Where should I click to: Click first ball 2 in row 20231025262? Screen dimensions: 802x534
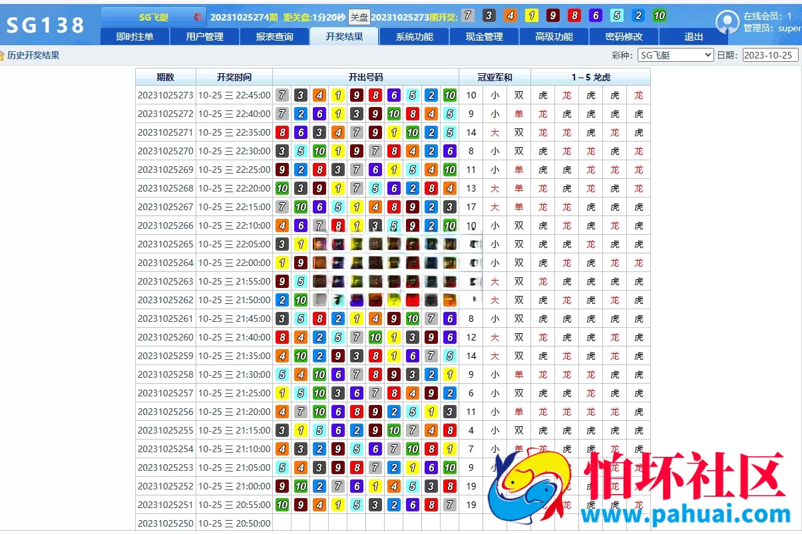point(282,300)
